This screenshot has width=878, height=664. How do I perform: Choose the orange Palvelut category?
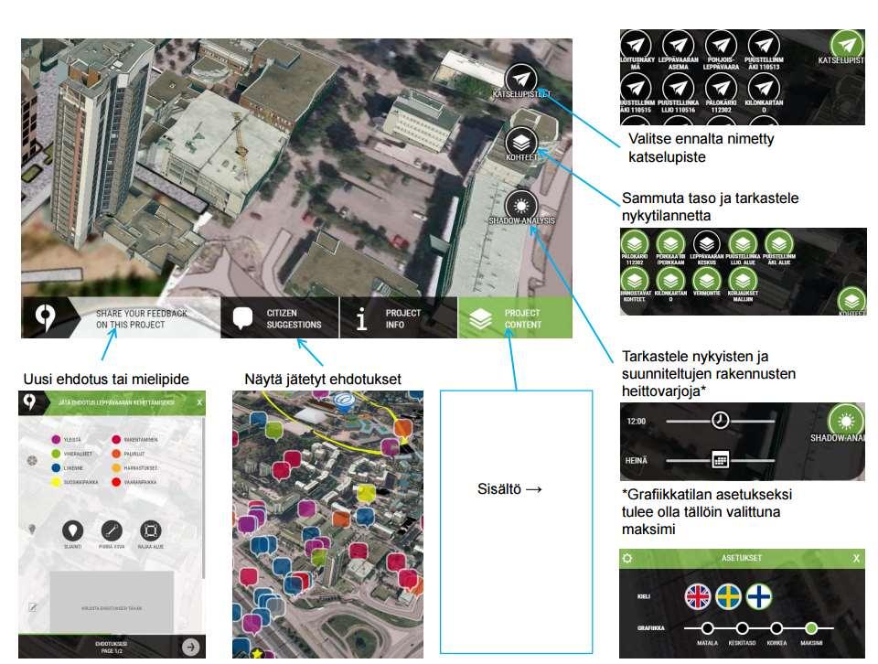coord(116,454)
